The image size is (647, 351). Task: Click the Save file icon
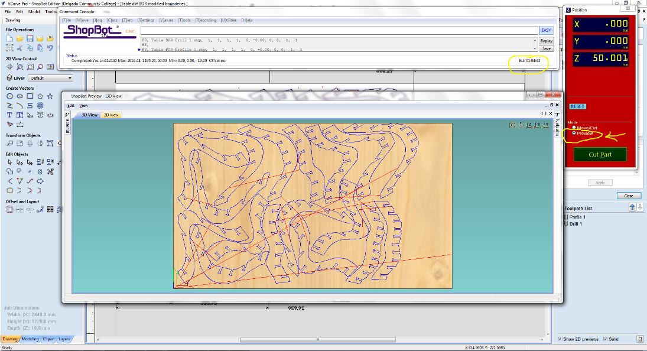click(30, 38)
